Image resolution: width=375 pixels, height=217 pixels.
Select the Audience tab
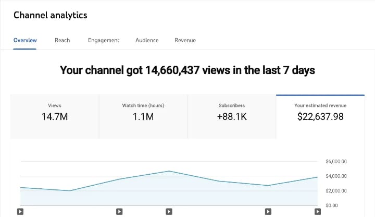147,40
